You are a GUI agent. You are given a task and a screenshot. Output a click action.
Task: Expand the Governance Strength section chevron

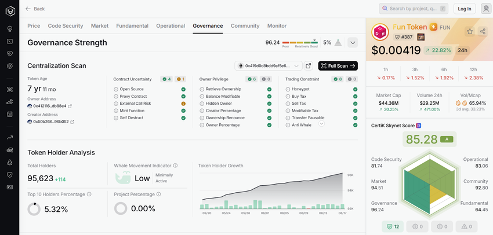tap(352, 42)
